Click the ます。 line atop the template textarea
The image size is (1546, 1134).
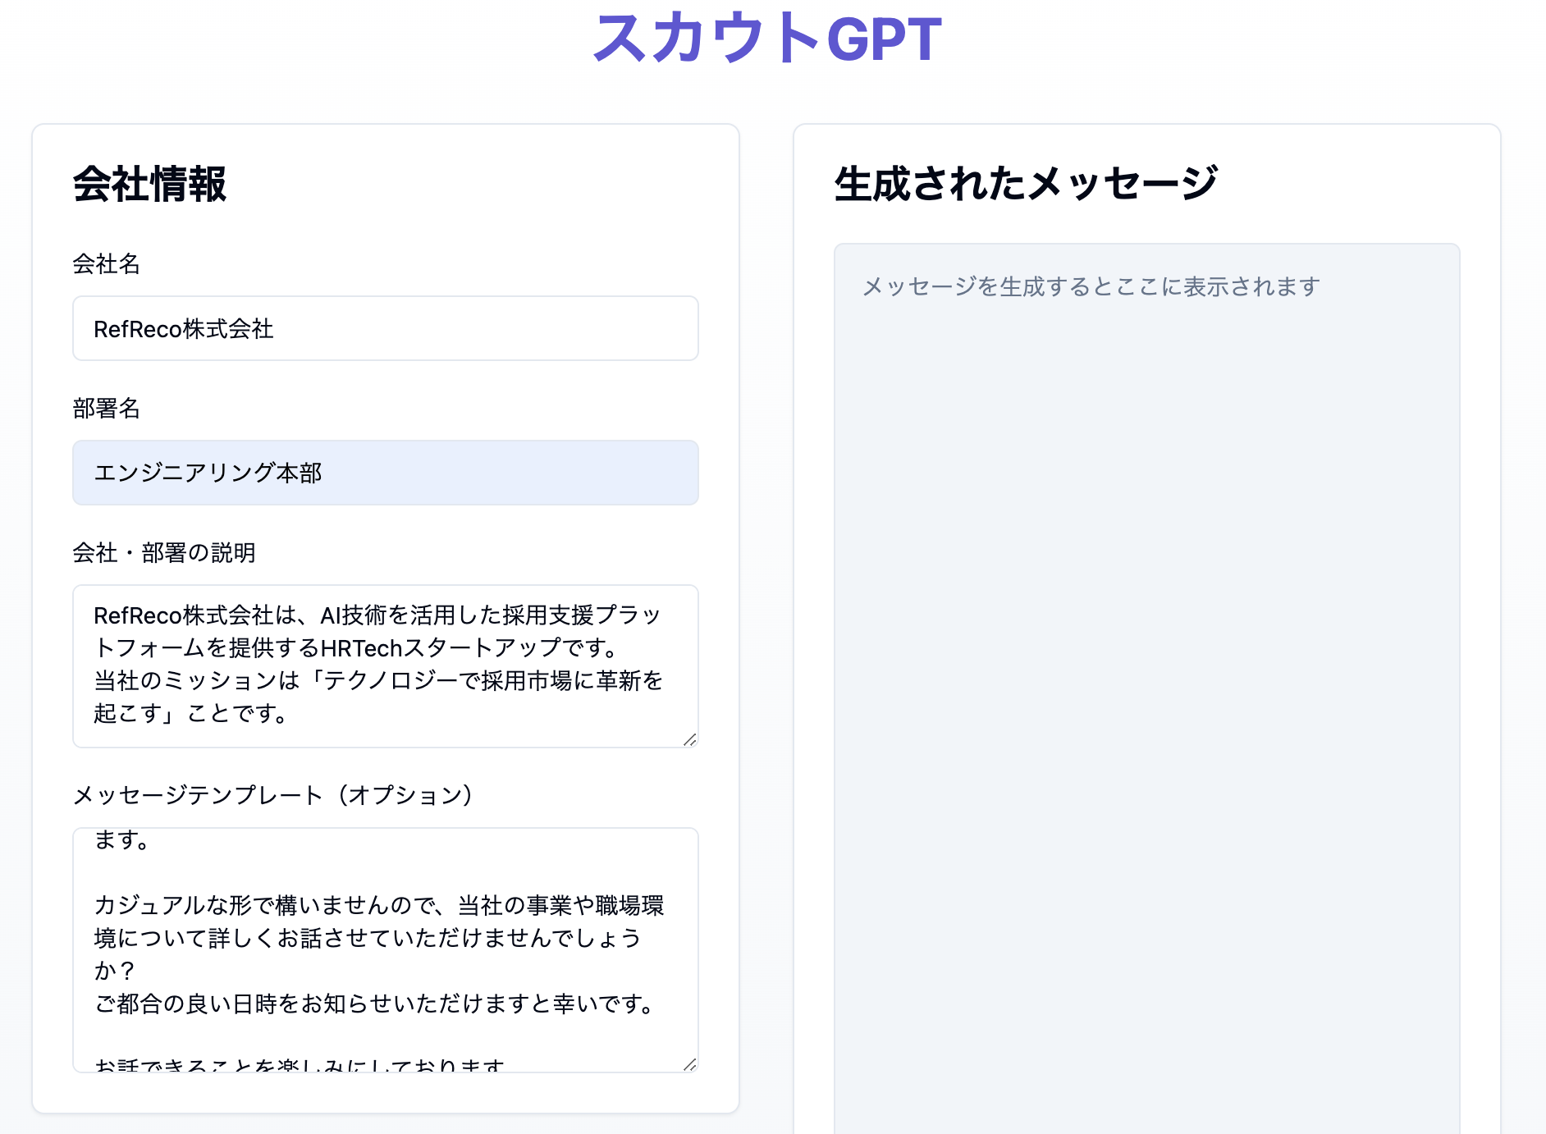pyautogui.click(x=121, y=840)
